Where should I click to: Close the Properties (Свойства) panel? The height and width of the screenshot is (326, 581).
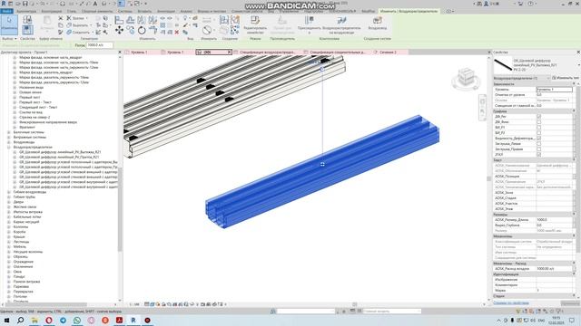click(578, 53)
